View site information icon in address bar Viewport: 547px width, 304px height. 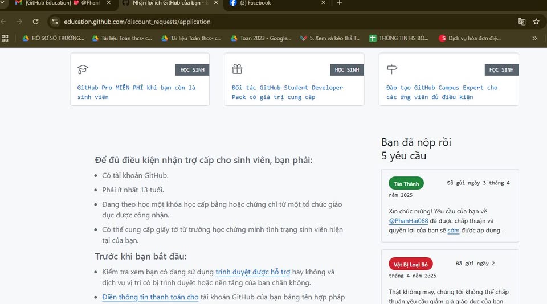point(55,22)
